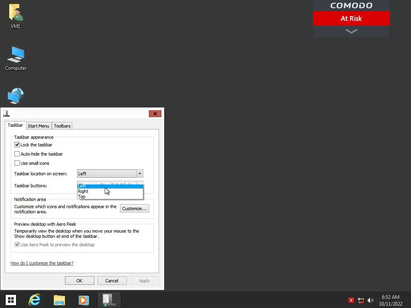Image resolution: width=411 pixels, height=308 pixels.
Task: Click the Notification area group heading
Action: click(x=30, y=199)
